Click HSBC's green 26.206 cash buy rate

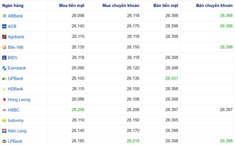tap(78, 110)
